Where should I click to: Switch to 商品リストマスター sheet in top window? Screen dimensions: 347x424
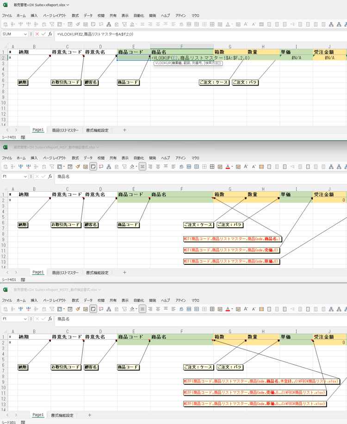65,131
